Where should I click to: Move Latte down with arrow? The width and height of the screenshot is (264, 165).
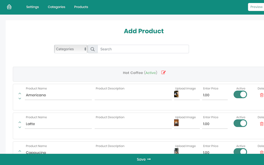coord(20,127)
